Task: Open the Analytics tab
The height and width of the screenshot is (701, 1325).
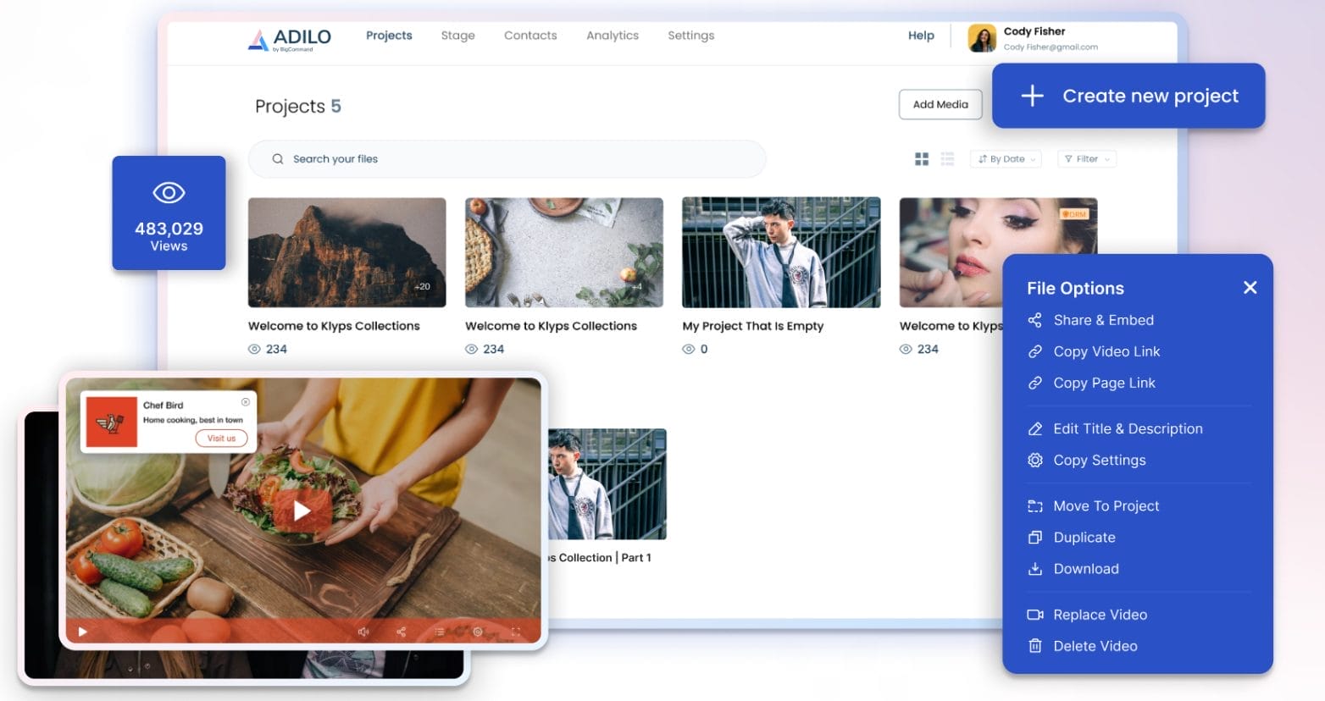Action: [612, 36]
